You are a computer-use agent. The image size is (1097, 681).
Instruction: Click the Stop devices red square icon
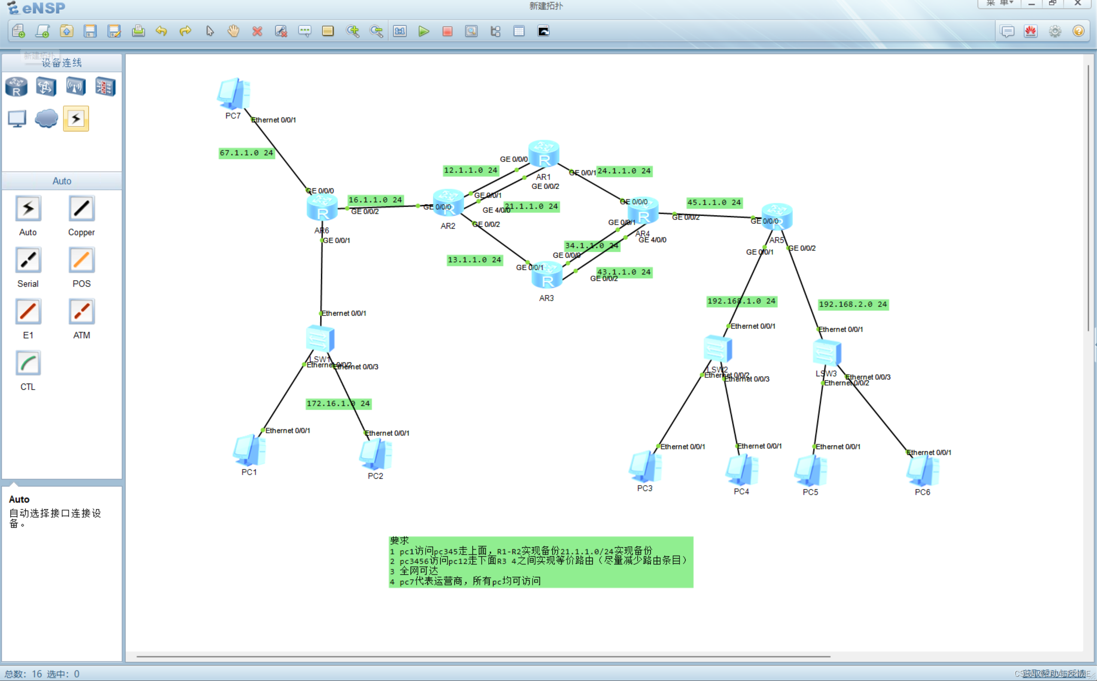(447, 31)
